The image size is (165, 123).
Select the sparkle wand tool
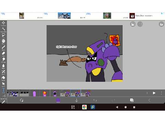3,72
